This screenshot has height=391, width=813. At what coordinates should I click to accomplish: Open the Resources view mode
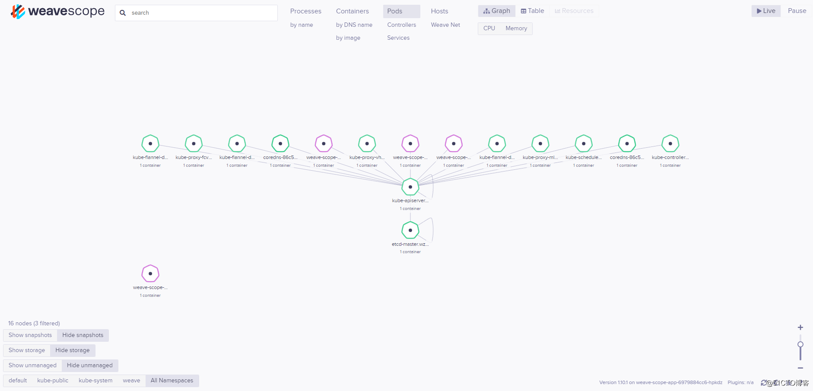click(574, 11)
